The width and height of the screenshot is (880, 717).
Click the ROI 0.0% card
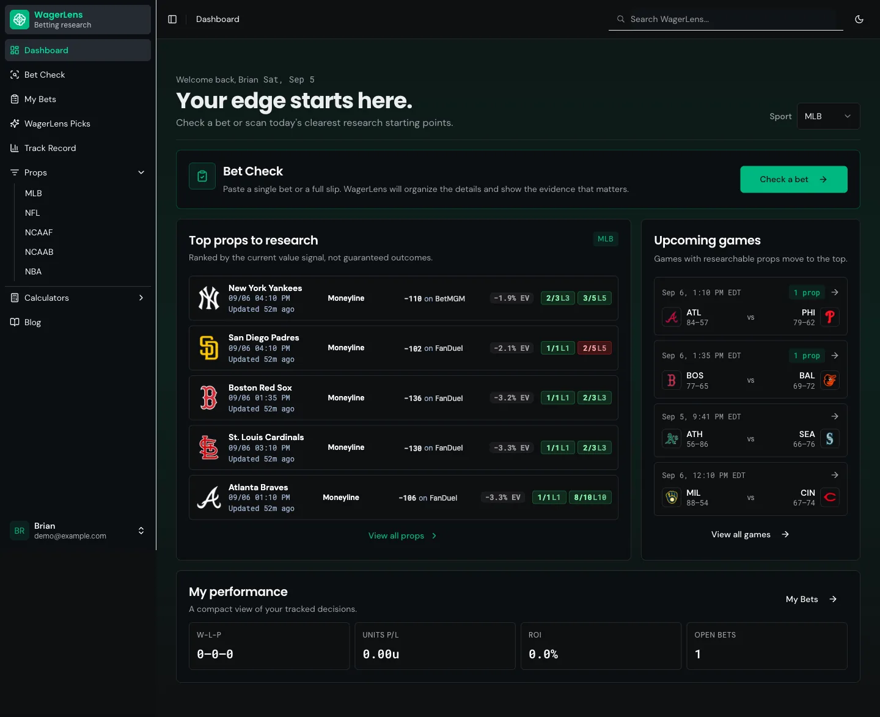click(601, 646)
